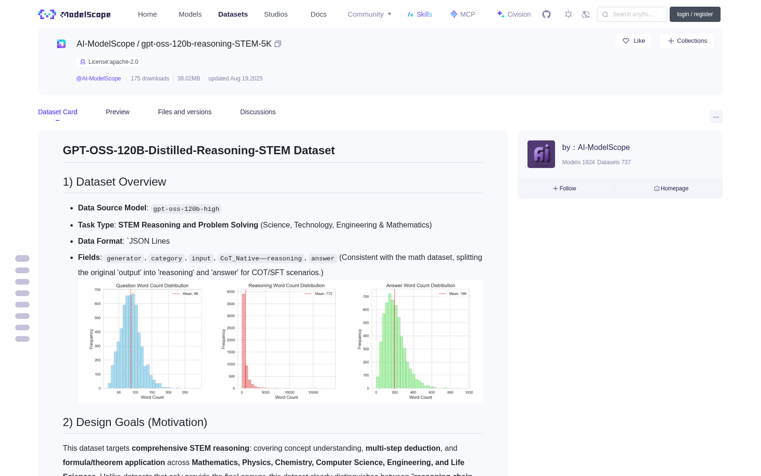Viewport: 761px width, 476px height.
Task: Open the @AI-ModelScope owner link
Action: (x=98, y=79)
